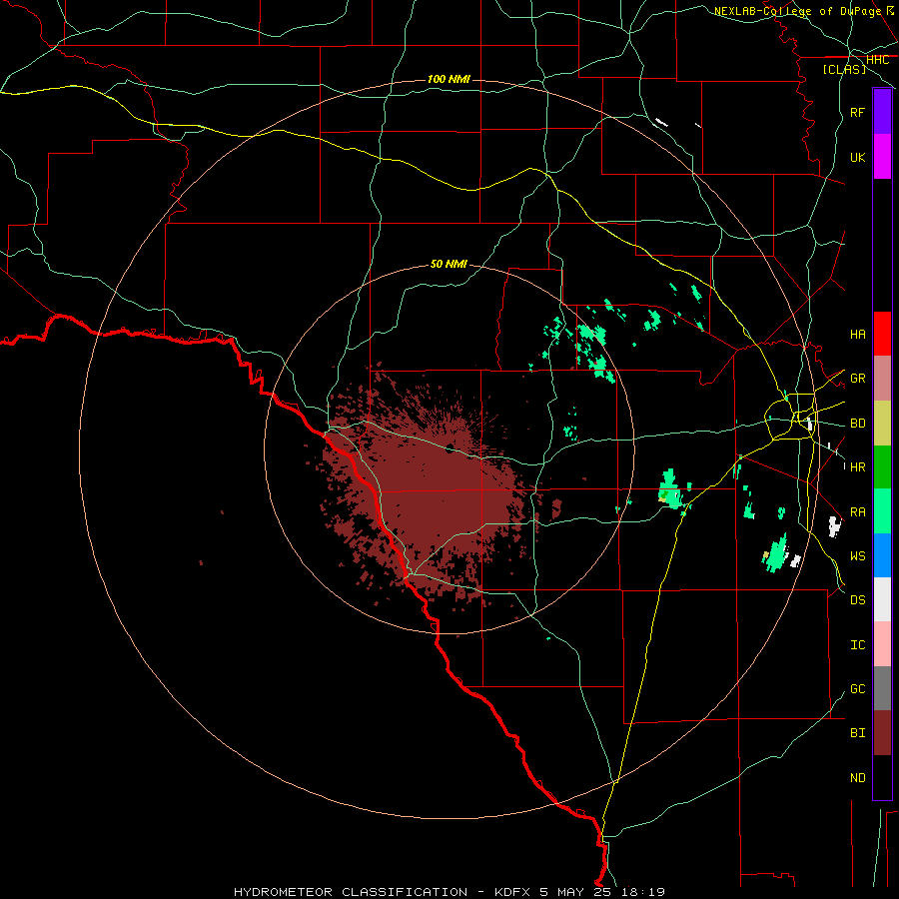Click the ND legend label
The height and width of the screenshot is (899, 899).
click(857, 778)
